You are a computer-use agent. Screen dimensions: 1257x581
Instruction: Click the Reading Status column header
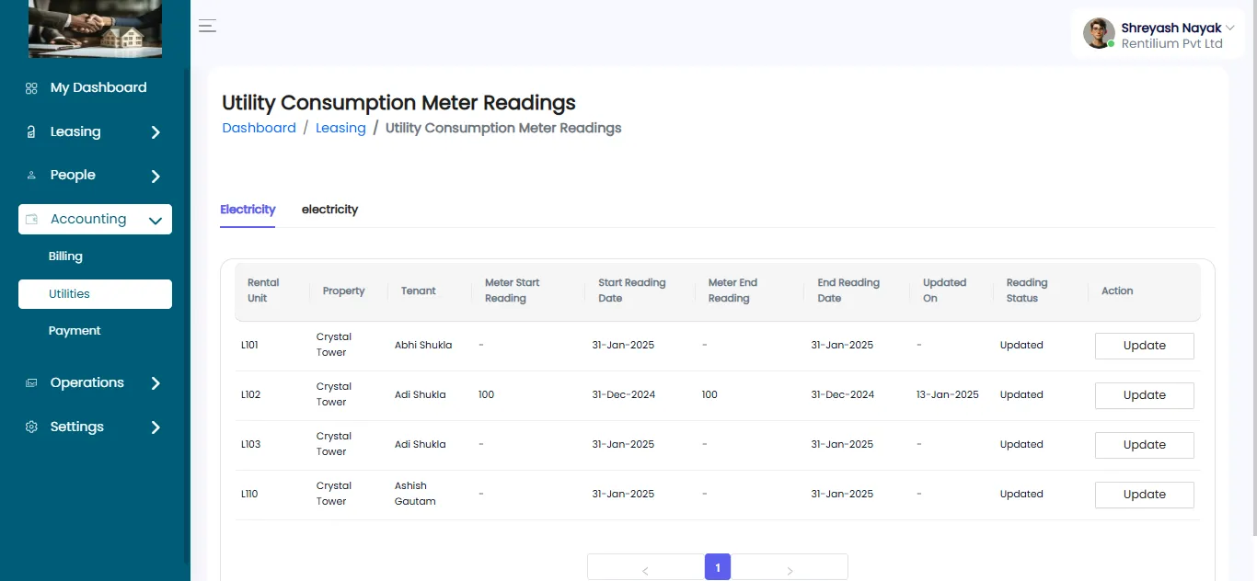[x=1027, y=290]
